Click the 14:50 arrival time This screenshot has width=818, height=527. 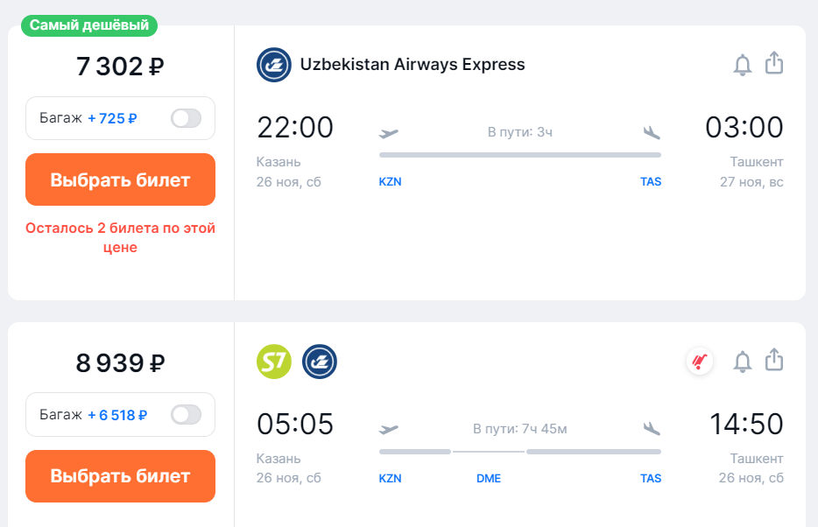[x=746, y=424]
